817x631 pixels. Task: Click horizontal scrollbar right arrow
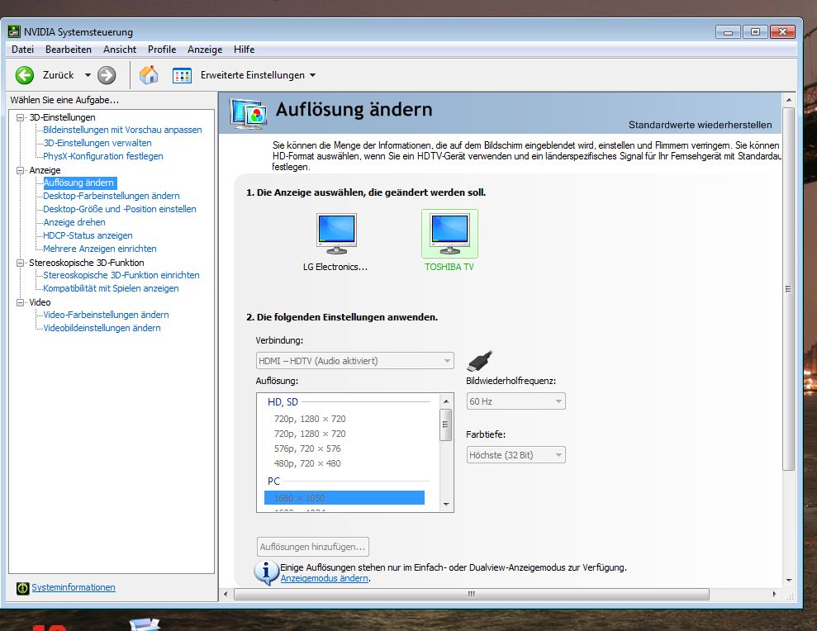click(x=774, y=594)
